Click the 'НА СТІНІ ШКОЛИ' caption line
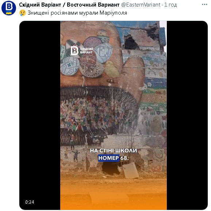Image resolution: width=211 pixels, height=211 pixels. pos(113,151)
